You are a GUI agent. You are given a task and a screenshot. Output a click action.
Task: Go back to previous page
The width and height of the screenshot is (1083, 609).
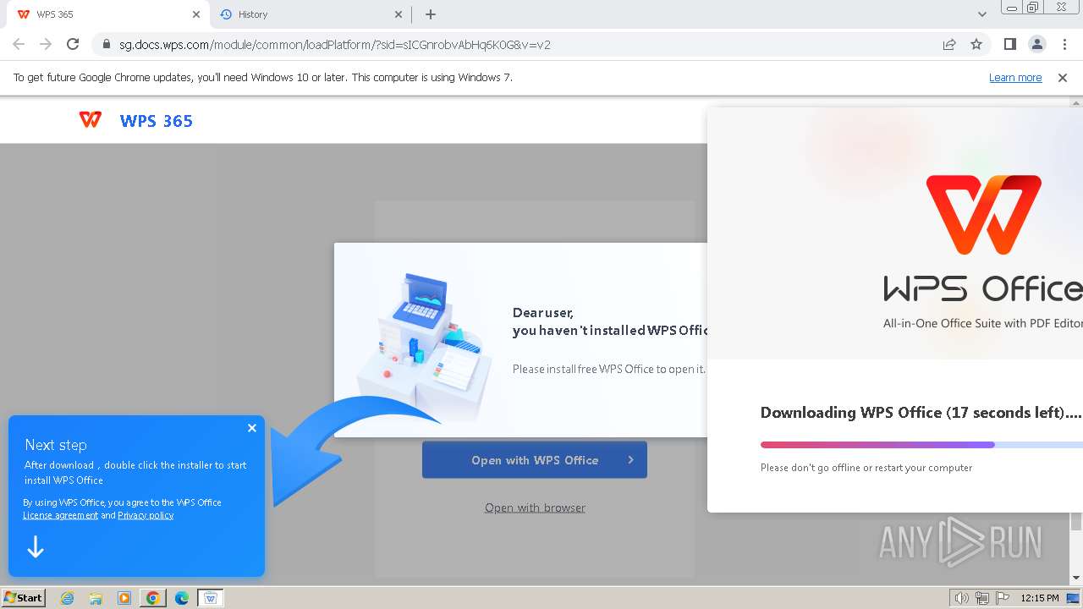(x=19, y=44)
